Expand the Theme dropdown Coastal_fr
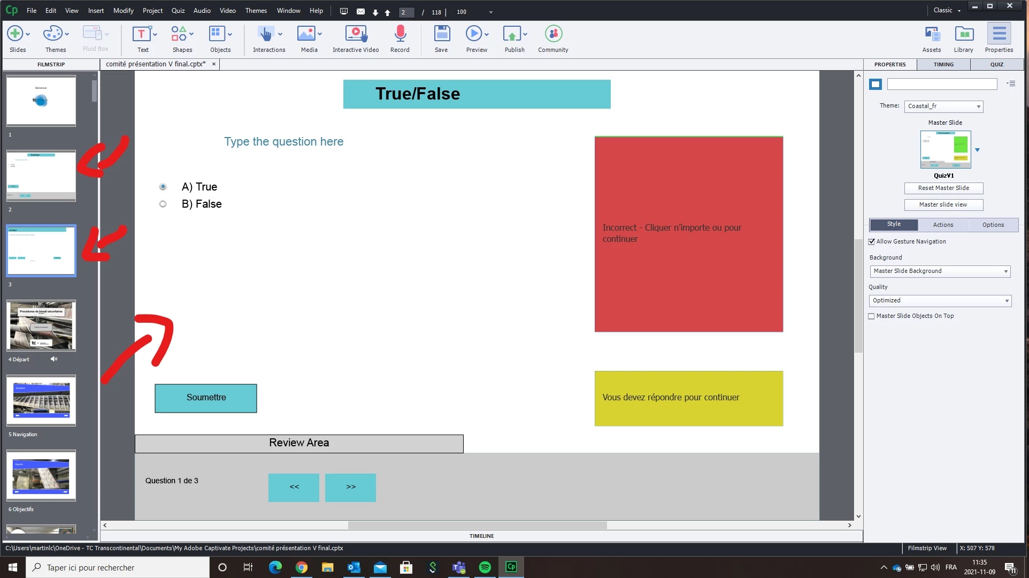 click(944, 107)
